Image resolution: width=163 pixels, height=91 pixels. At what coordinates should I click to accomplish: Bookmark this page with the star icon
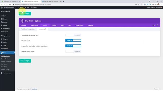point(141,4)
